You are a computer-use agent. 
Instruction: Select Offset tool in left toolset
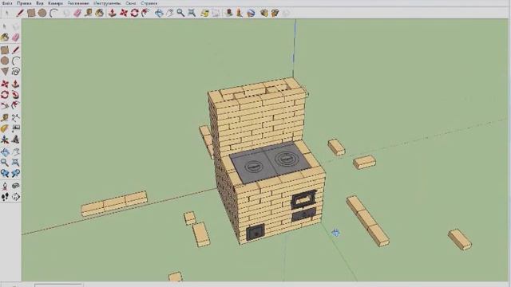(x=16, y=105)
